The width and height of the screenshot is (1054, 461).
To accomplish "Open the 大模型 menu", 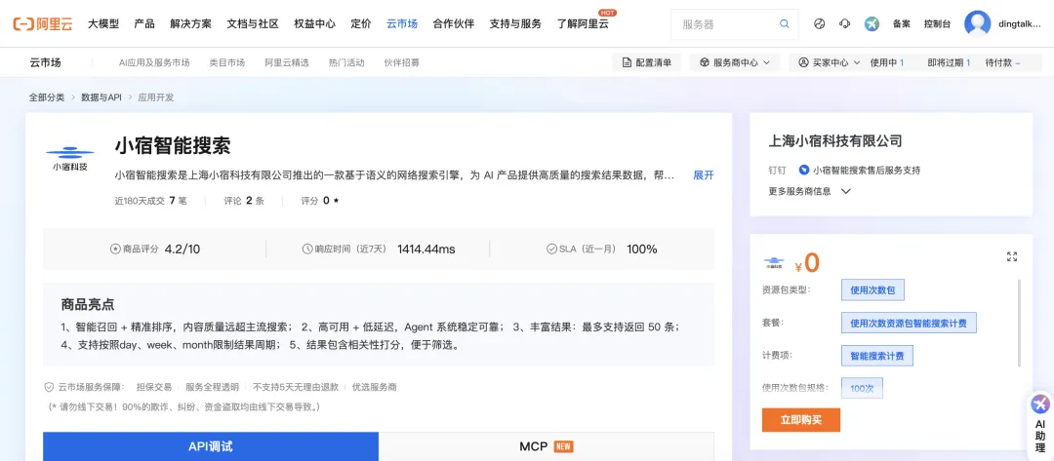I will 103,24.
